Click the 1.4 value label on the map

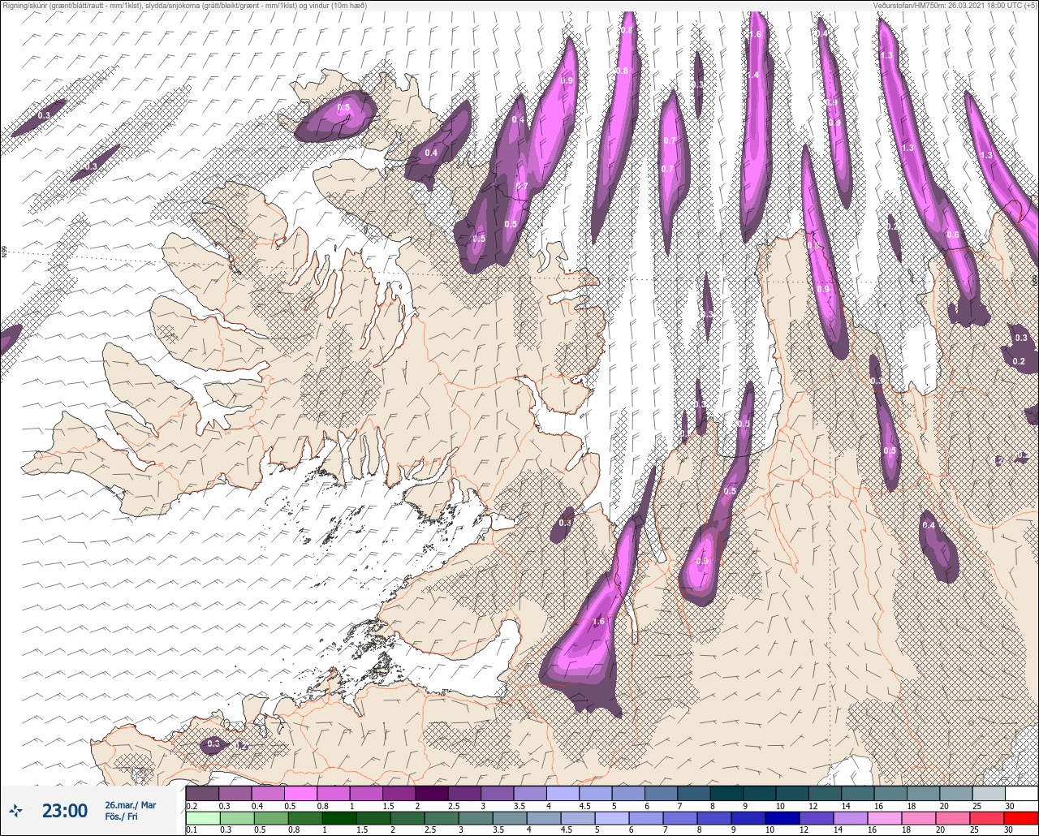[x=753, y=75]
